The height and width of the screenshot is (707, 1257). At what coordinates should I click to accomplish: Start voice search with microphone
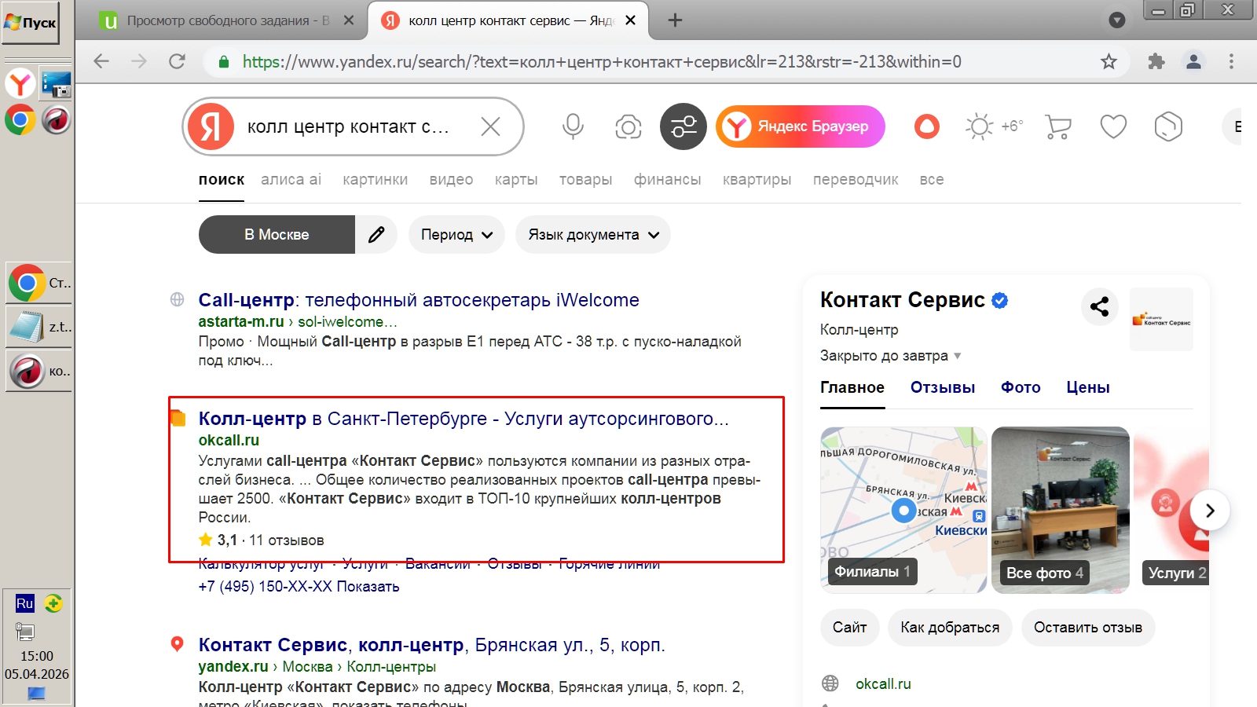coord(573,126)
